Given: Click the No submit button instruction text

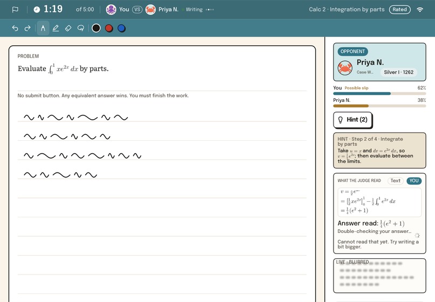Looking at the screenshot, I should point(103,95).
